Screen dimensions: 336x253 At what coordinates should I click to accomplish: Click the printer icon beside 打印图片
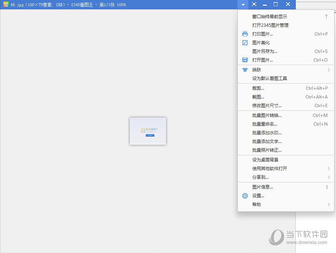pos(244,34)
